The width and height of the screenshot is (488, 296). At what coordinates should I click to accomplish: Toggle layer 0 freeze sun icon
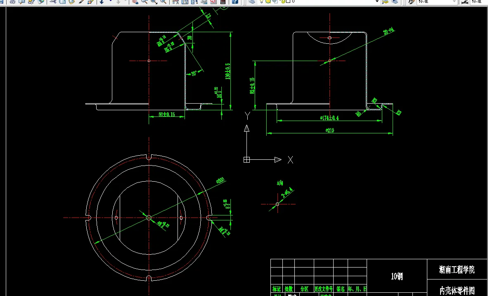[268, 1]
